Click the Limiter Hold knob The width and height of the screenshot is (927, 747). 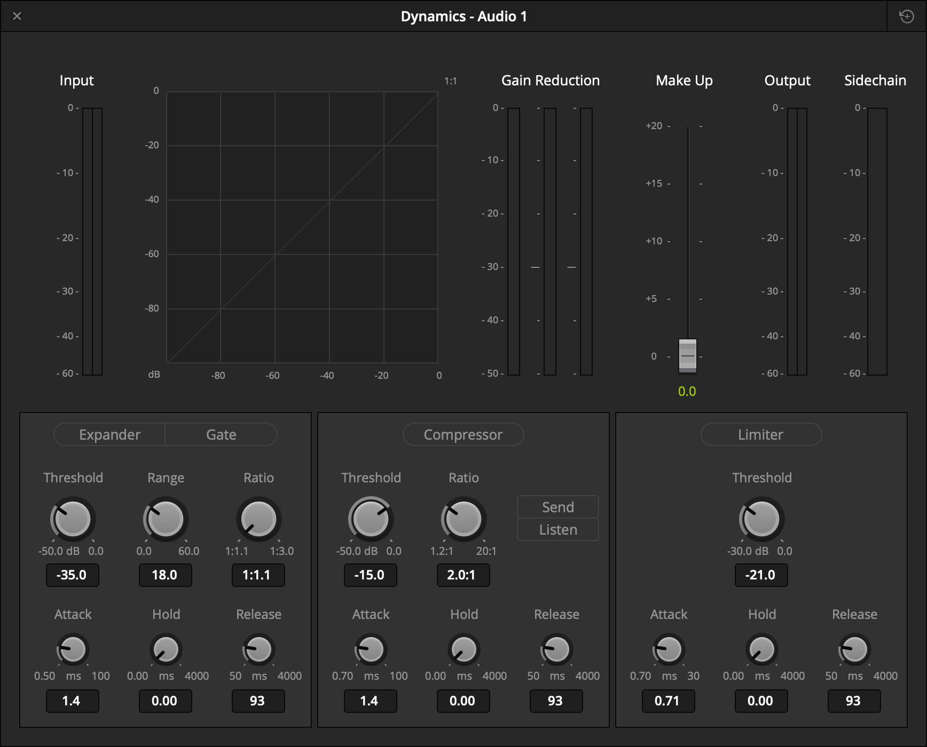762,649
